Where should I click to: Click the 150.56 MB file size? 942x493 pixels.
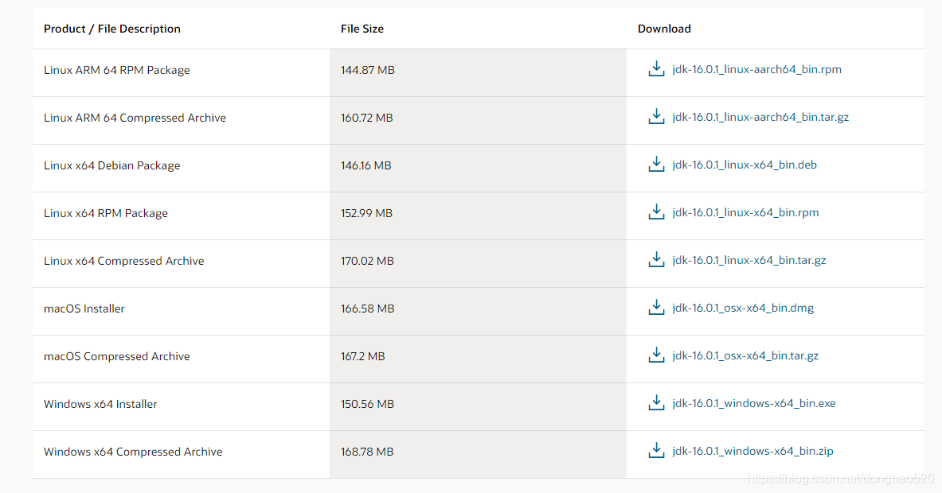point(367,404)
